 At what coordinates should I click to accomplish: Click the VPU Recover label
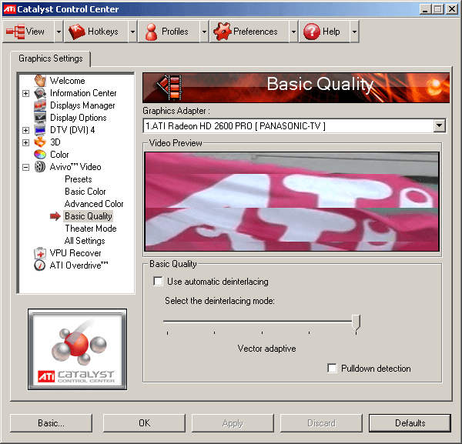[x=75, y=253]
